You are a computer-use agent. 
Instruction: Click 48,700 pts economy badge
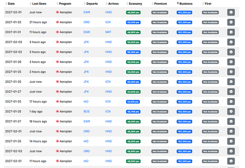[x=133, y=112]
